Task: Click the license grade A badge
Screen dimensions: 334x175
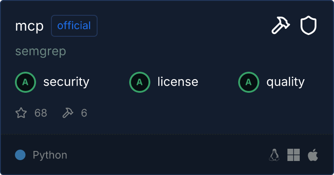Action: (x=140, y=82)
